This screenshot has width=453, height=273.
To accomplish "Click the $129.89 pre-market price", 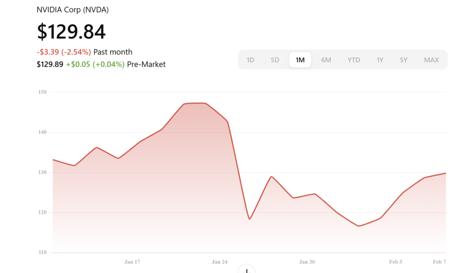I will [50, 65].
